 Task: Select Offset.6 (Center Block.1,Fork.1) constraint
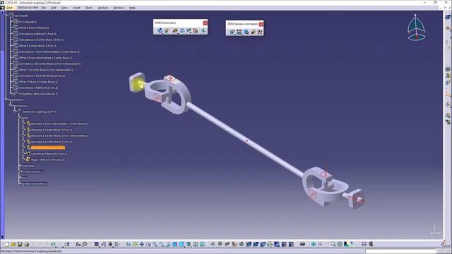(x=37, y=46)
